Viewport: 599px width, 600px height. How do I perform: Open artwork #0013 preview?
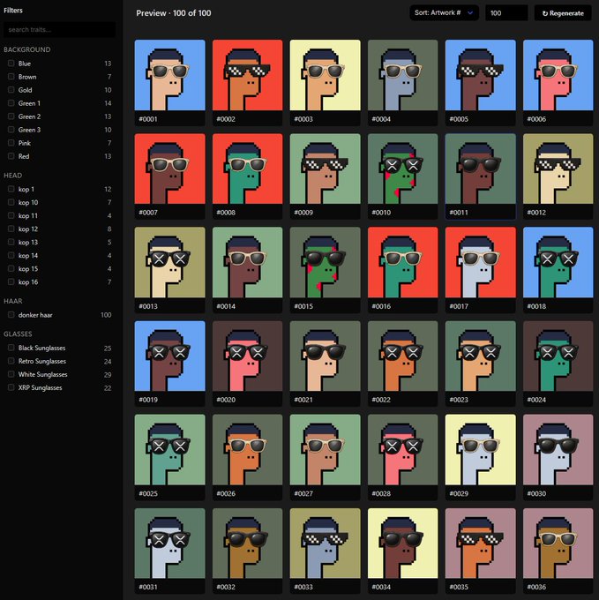point(170,263)
